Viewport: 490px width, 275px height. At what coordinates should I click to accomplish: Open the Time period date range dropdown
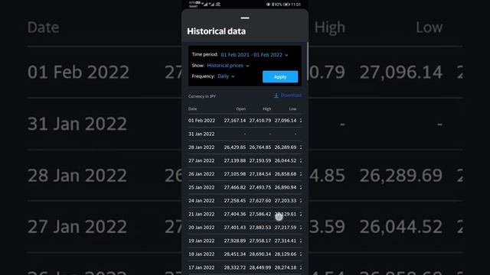point(254,55)
